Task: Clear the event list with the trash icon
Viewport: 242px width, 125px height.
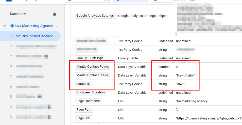Action: pos(56,14)
